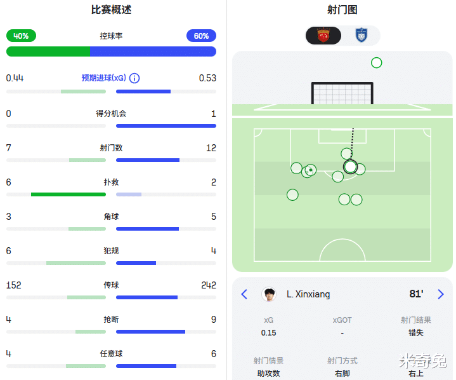Image resolution: width=456 pixels, height=380 pixels.
Task: Go to the previous shot arrow
Action: tap(244, 294)
